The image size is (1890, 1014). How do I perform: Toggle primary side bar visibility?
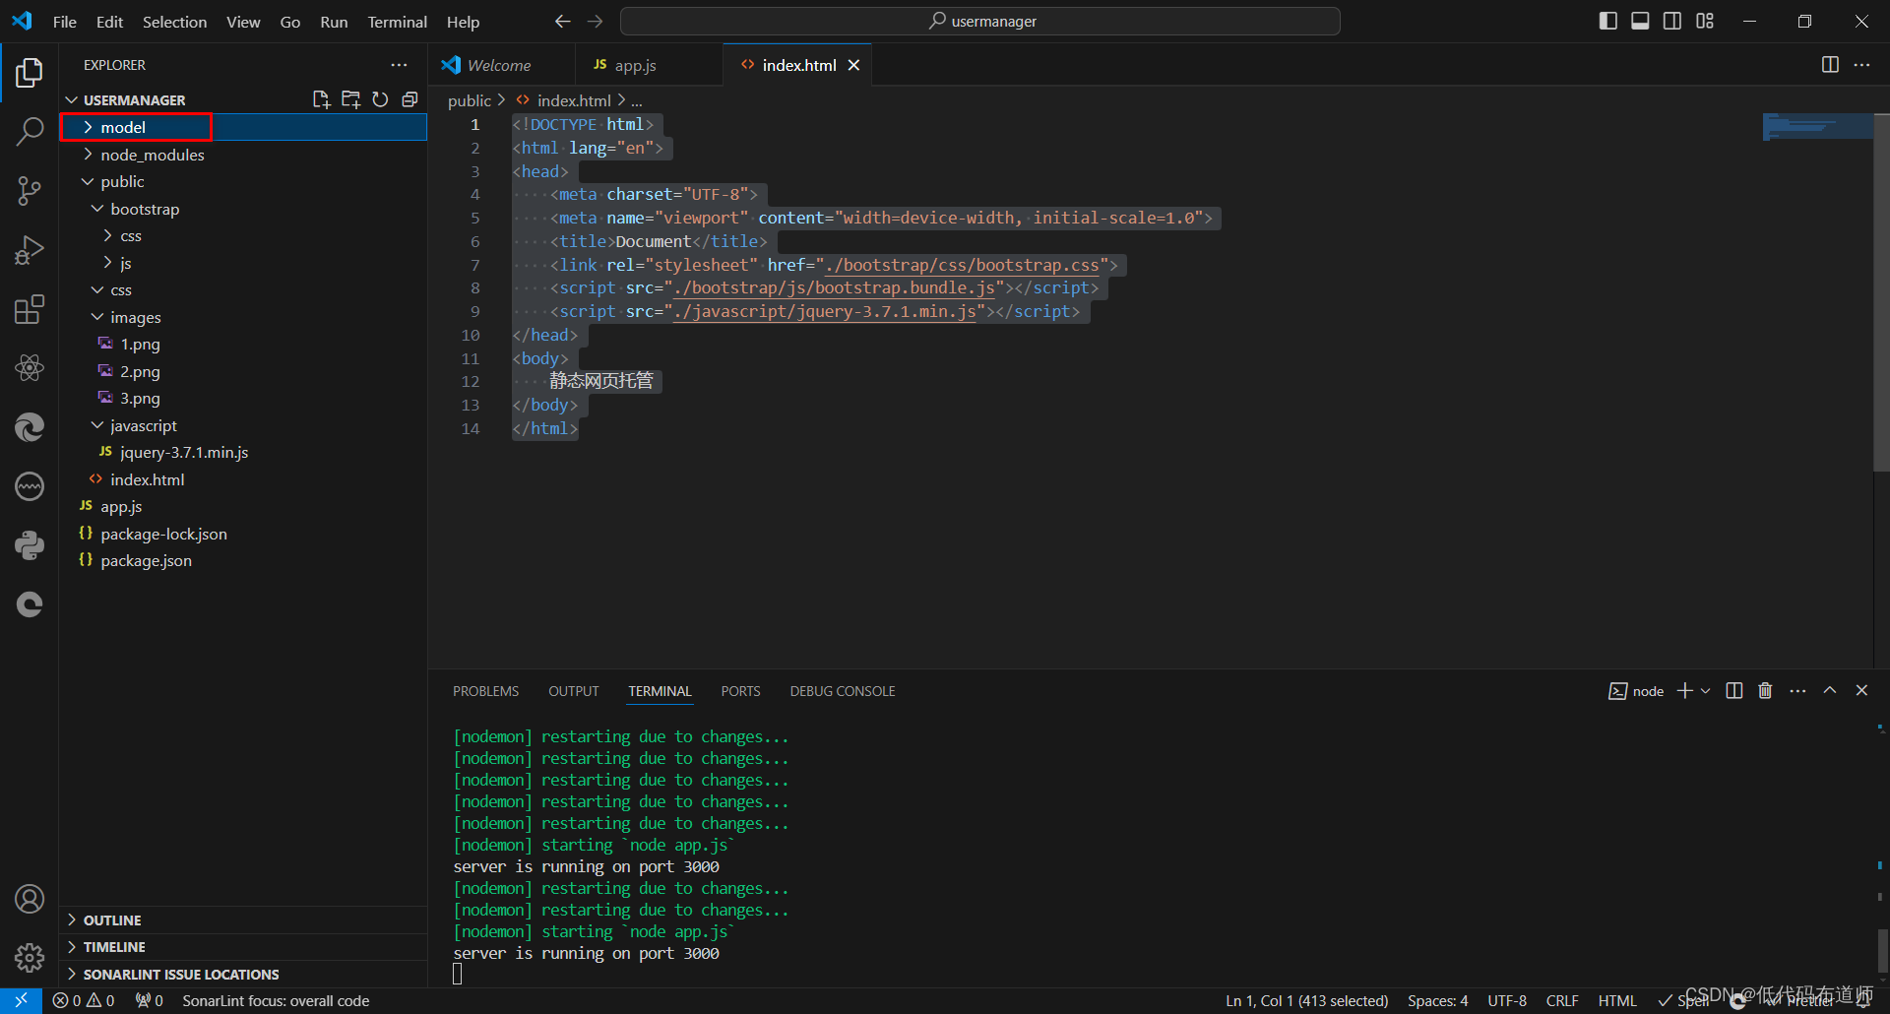pyautogui.click(x=1608, y=21)
